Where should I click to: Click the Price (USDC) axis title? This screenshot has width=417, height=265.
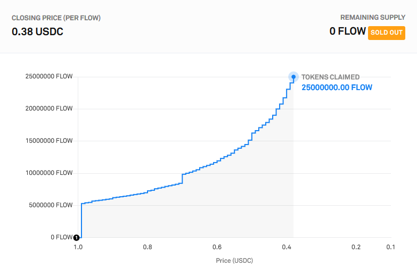pos(235,260)
